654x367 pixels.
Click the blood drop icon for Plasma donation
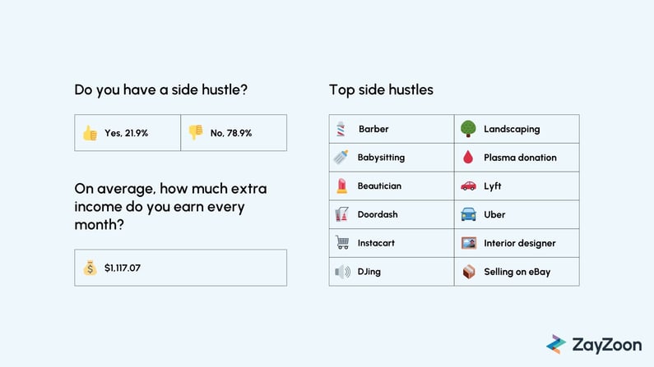pyautogui.click(x=468, y=158)
